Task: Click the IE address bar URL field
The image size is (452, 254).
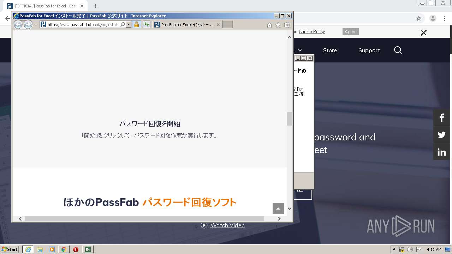Action: tap(83, 25)
